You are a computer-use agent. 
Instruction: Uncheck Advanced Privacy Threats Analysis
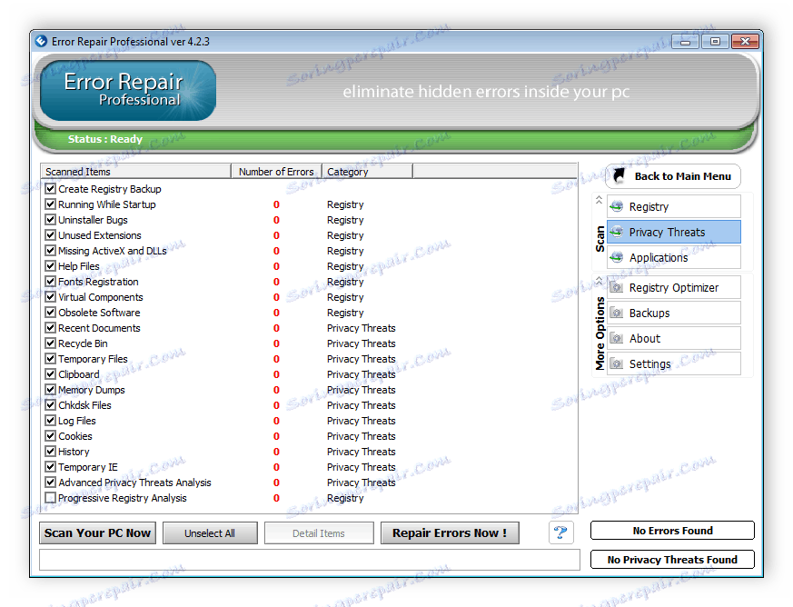coord(50,483)
